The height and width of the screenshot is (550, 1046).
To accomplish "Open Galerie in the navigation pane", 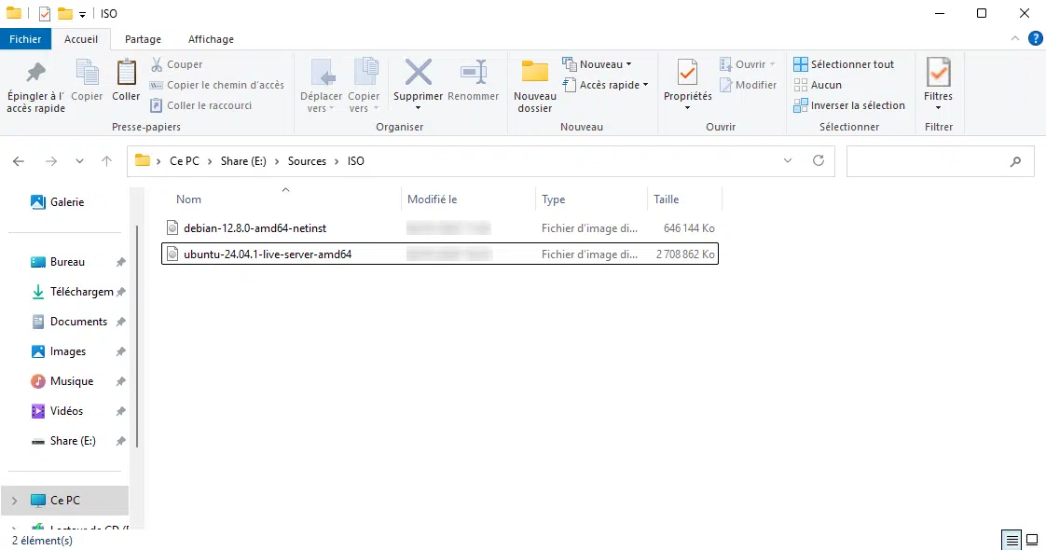I will point(58,202).
